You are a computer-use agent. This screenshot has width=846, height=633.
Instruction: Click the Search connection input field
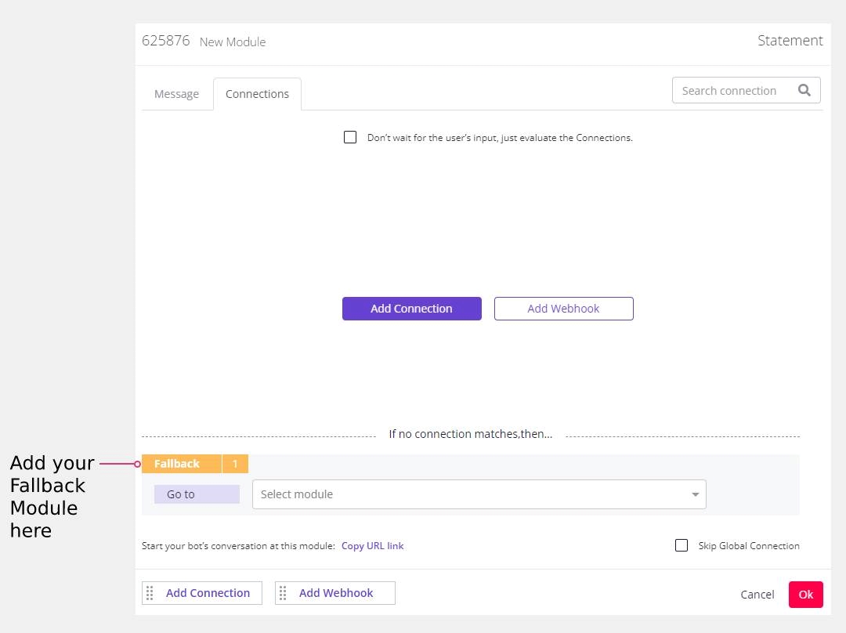coord(728,90)
